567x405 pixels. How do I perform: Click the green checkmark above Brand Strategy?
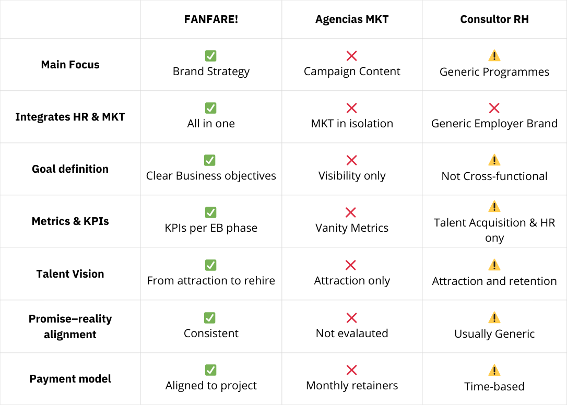(x=211, y=56)
